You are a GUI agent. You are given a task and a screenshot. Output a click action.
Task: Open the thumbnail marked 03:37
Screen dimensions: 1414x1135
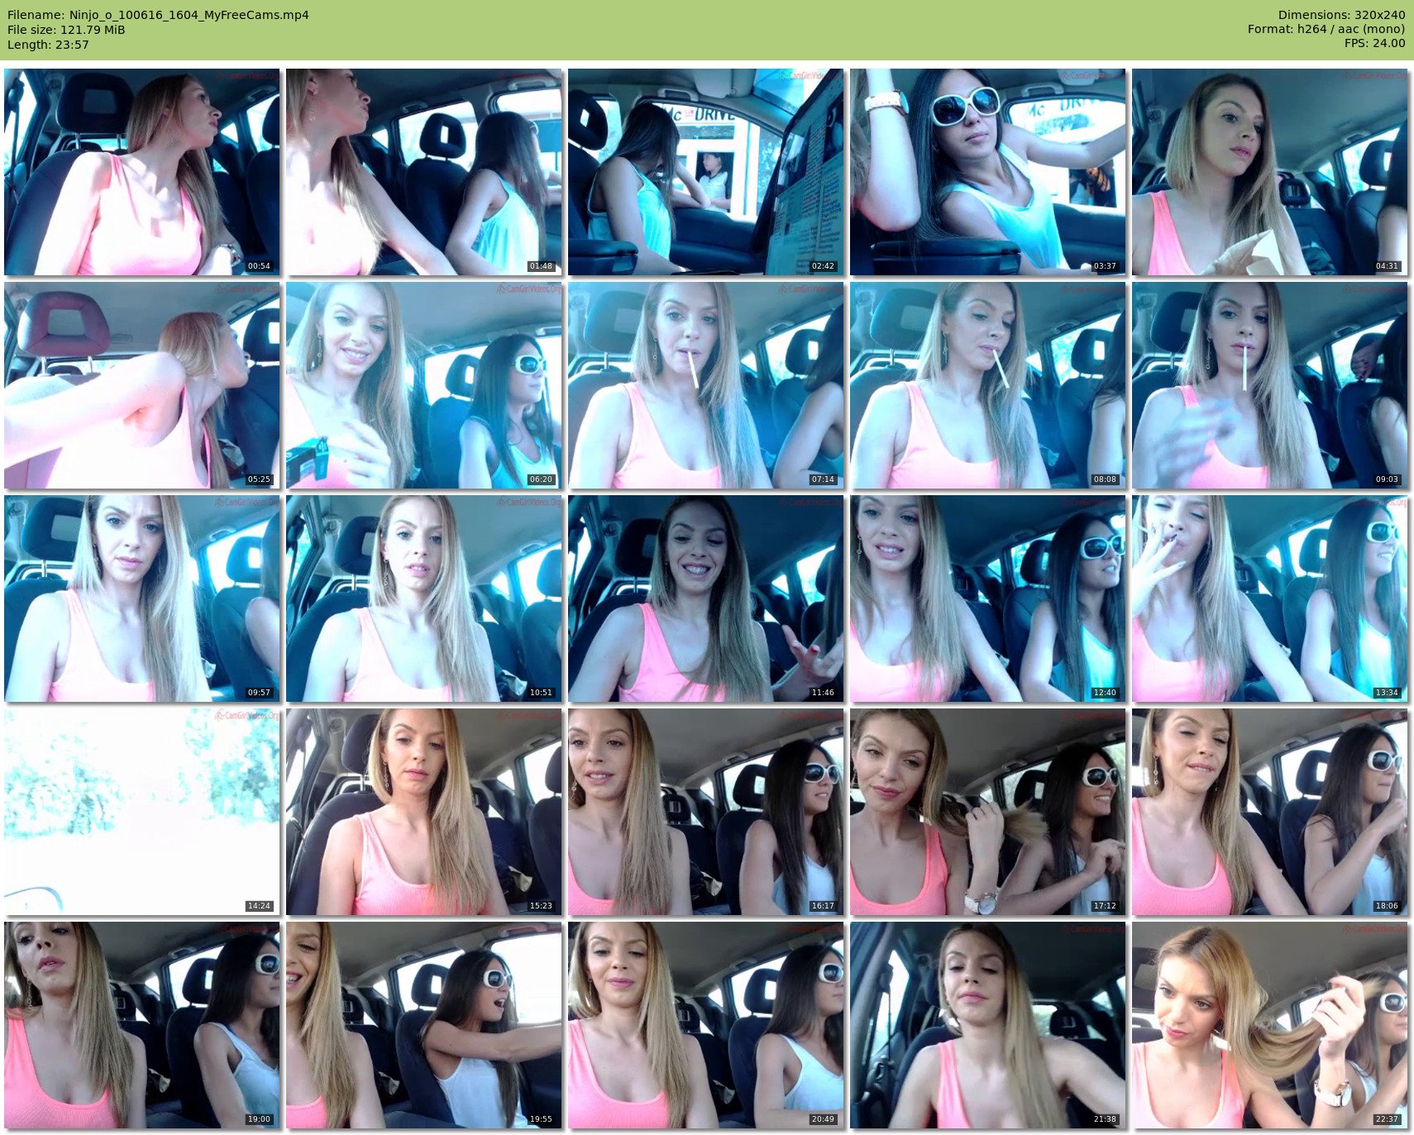coord(987,172)
